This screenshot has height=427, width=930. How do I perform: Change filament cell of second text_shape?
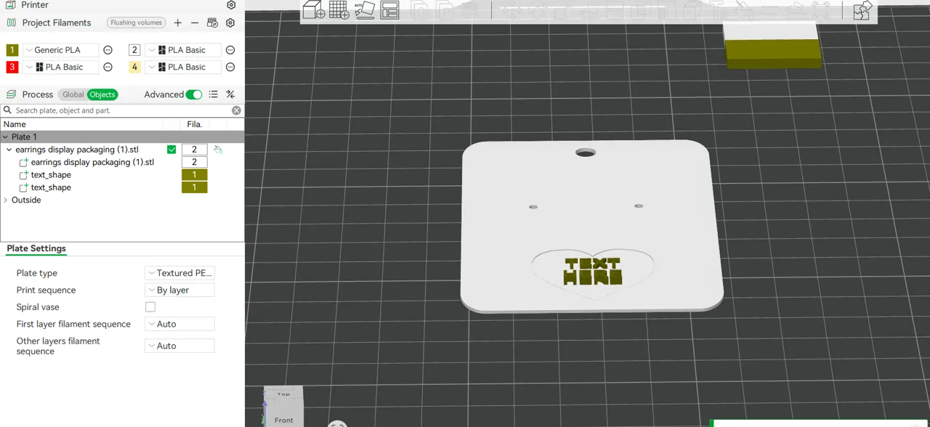tap(195, 187)
